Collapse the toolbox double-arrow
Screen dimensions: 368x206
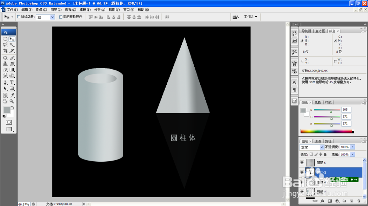pos(3,24)
